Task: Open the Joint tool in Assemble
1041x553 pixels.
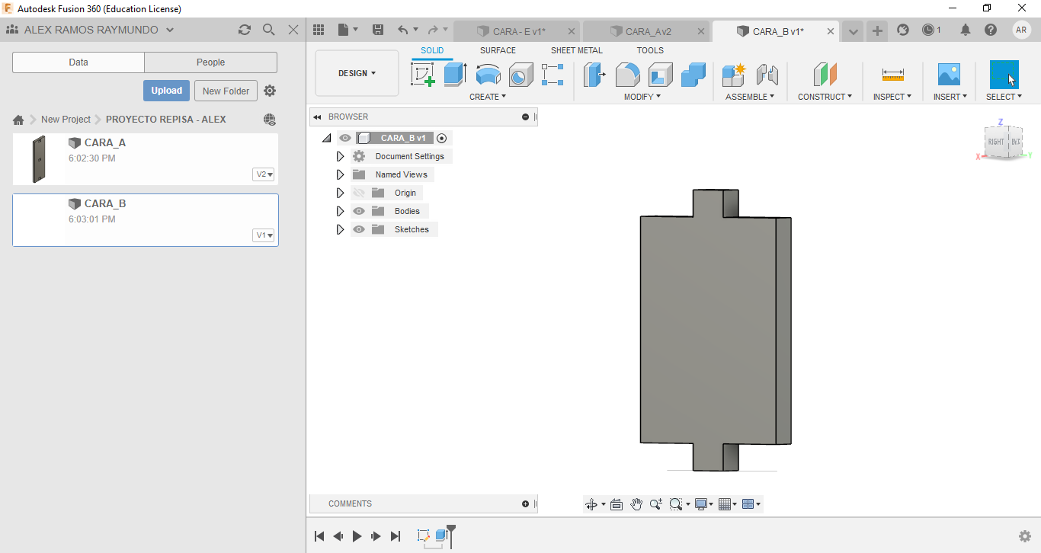Action: 767,75
